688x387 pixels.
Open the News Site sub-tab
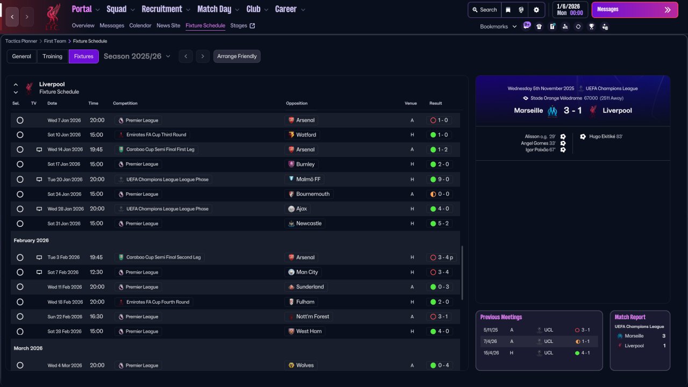[168, 25]
